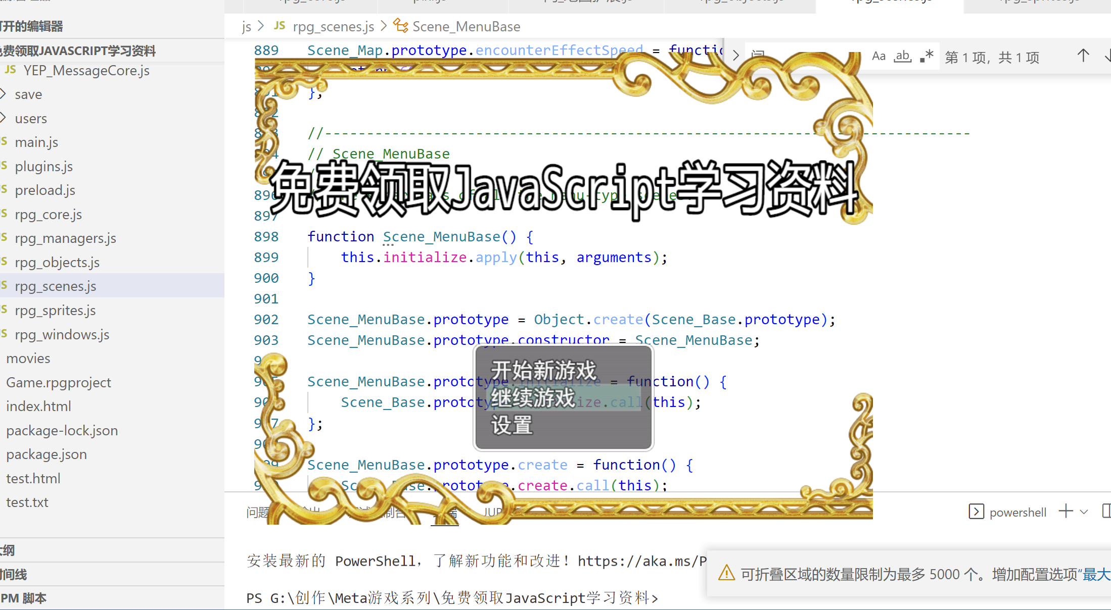Open package.json in the explorer
Screen dimensions: 1111x610
point(46,454)
